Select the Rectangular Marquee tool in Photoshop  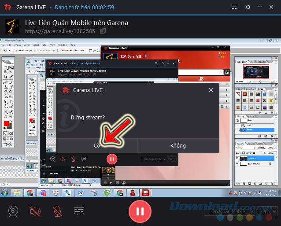6,68
